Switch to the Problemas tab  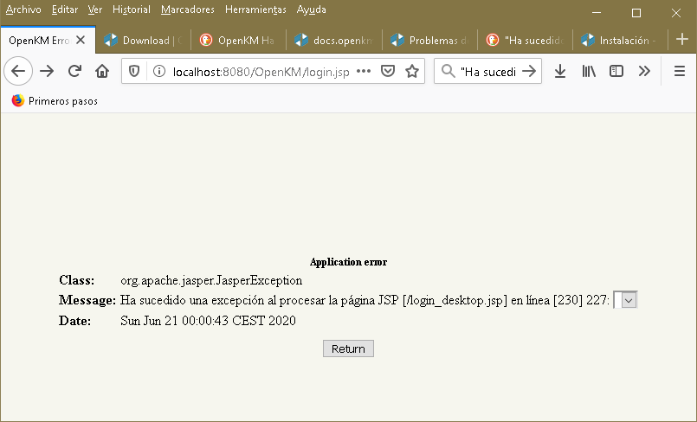tap(429, 41)
